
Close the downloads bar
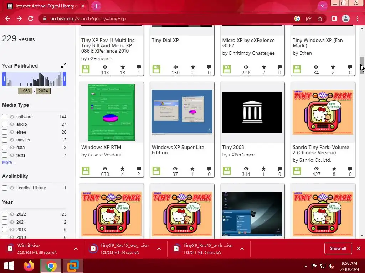tap(359, 248)
